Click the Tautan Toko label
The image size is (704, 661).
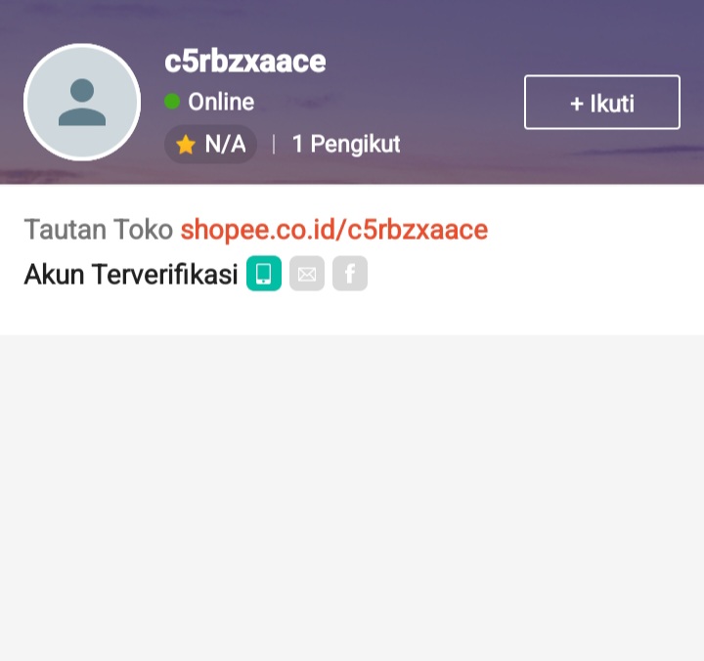click(x=99, y=230)
